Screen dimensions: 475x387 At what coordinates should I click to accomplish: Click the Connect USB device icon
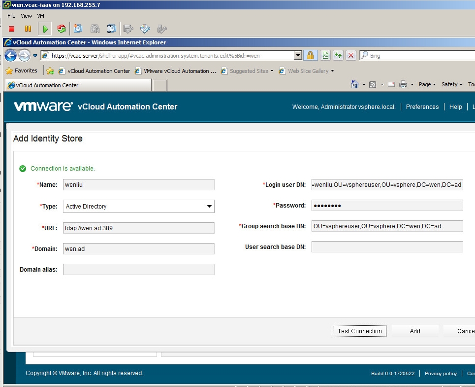click(x=162, y=29)
